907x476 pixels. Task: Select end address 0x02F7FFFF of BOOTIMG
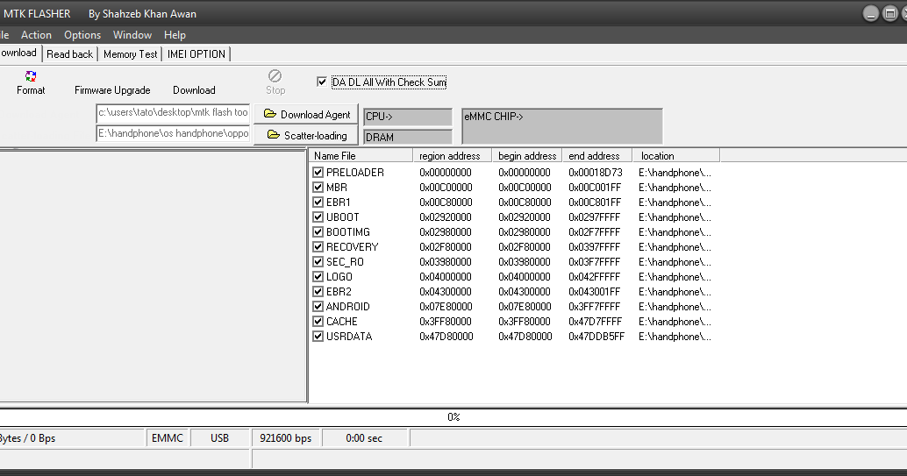point(594,232)
